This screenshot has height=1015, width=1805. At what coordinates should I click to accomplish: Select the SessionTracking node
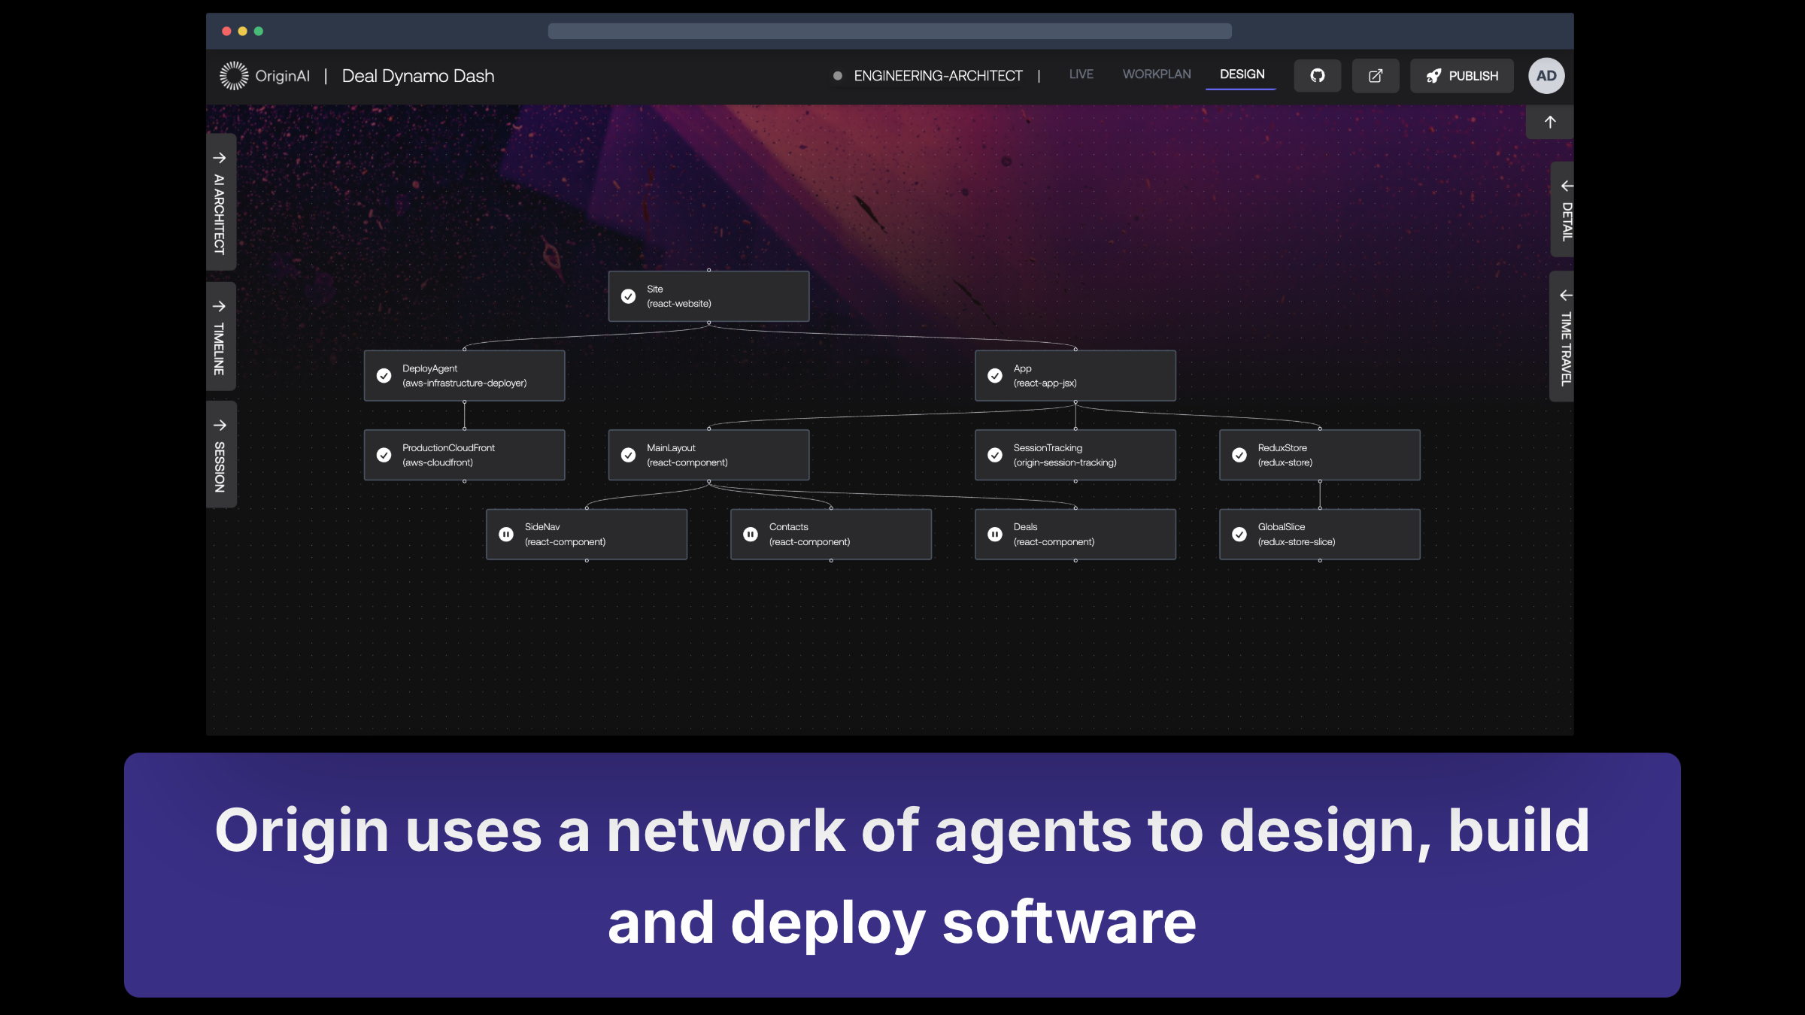[1075, 455]
